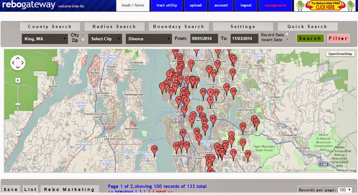Go to the upload page
This screenshot has height=195, width=358.
[196, 5]
